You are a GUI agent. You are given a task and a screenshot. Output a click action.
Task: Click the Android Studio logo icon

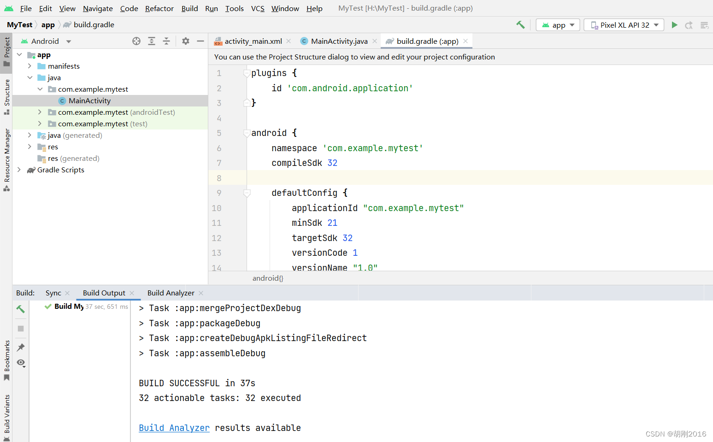coord(9,8)
